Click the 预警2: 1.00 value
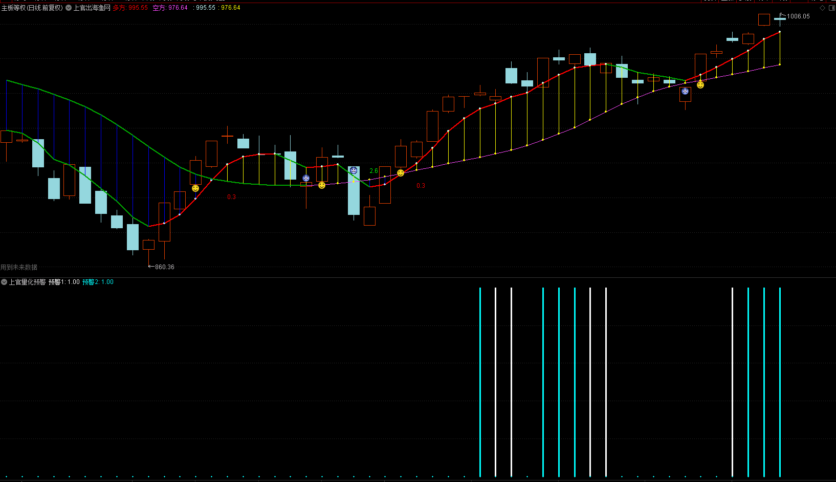Screen dimensions: 836x482 coord(98,282)
